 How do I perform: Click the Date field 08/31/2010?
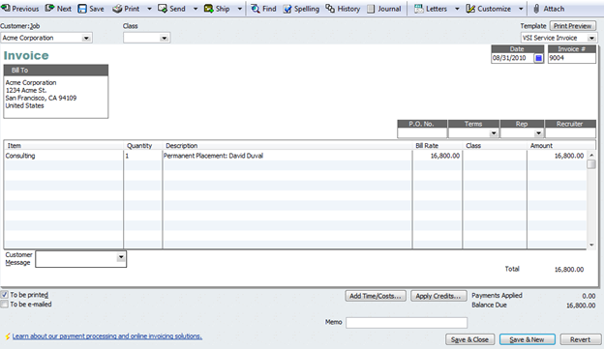[512, 58]
